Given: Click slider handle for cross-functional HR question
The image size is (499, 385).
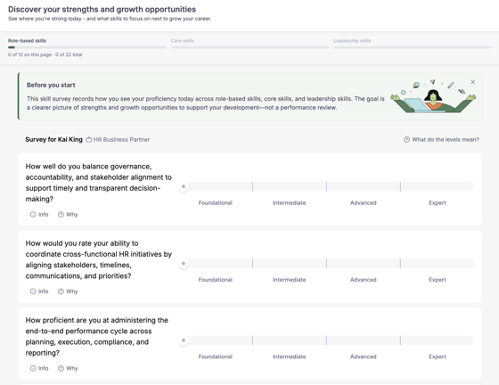Looking at the screenshot, I should (184, 264).
